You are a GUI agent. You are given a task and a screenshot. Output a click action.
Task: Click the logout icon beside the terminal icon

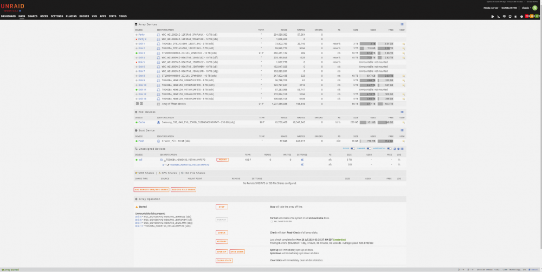(x=493, y=17)
